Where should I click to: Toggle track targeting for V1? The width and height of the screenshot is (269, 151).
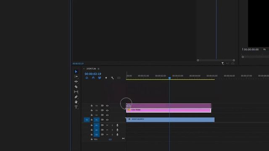point(96,120)
